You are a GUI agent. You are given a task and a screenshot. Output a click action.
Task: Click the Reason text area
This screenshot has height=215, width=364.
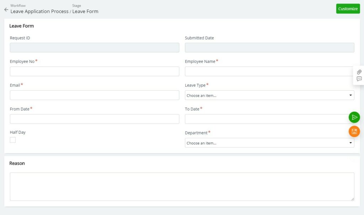[x=182, y=186]
